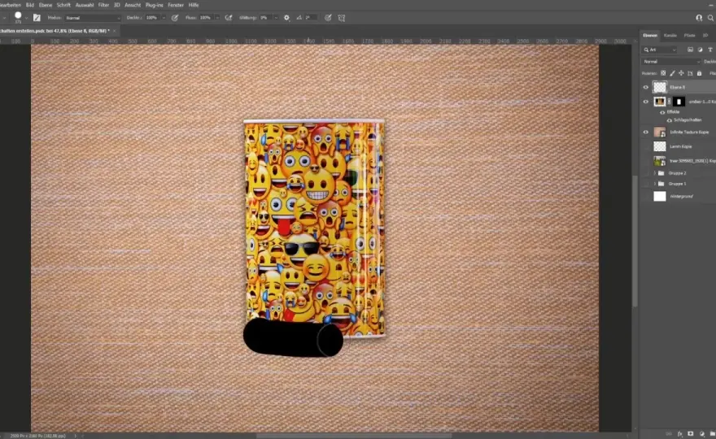Open smoothing options gear icon
Screen dimensions: 716x439
click(286, 18)
